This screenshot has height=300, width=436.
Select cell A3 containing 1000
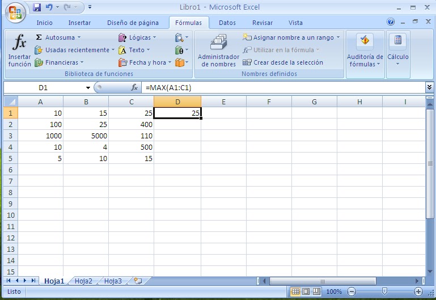41,136
